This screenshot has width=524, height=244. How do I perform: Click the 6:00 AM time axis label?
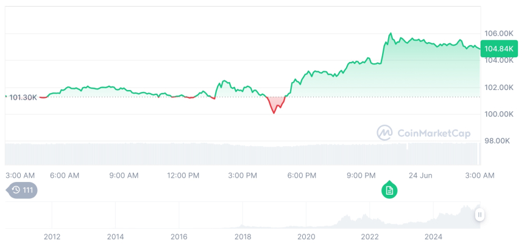[65, 175]
